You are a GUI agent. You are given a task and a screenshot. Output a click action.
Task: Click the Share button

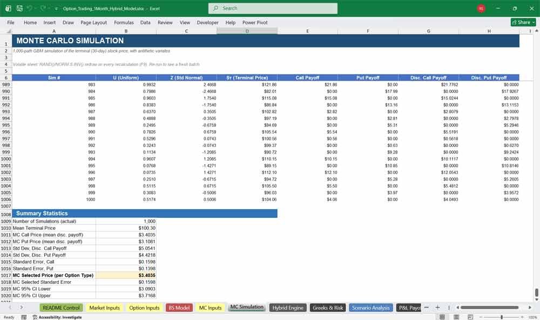[523, 22]
